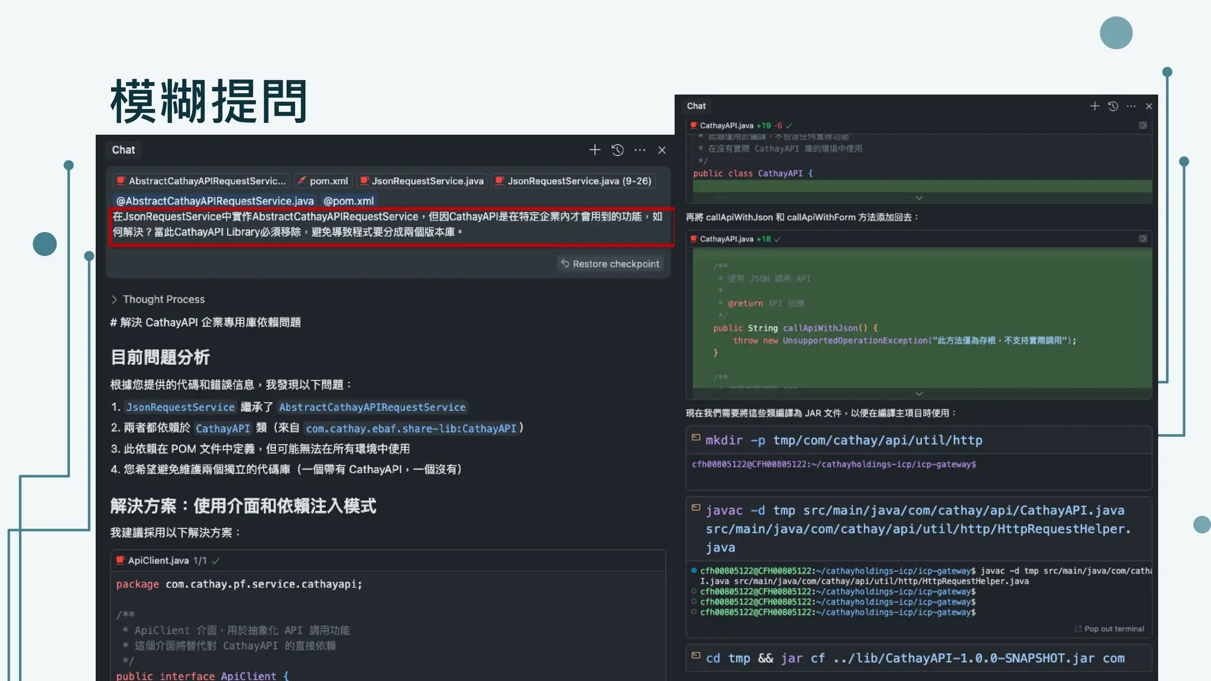Close the right Chat panel

pyautogui.click(x=1149, y=106)
